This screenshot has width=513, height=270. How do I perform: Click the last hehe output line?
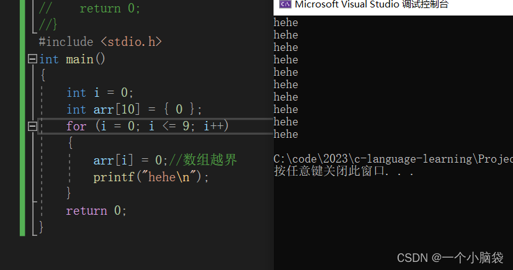point(286,134)
